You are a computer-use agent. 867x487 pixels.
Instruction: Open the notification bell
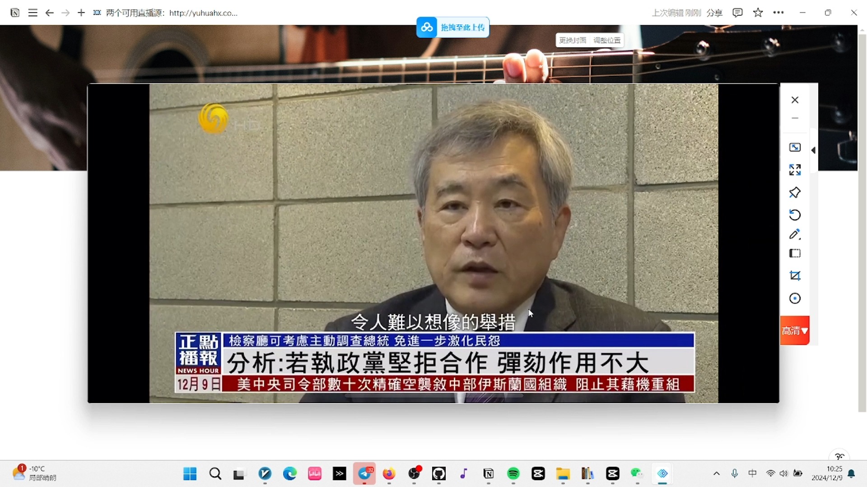(x=852, y=473)
